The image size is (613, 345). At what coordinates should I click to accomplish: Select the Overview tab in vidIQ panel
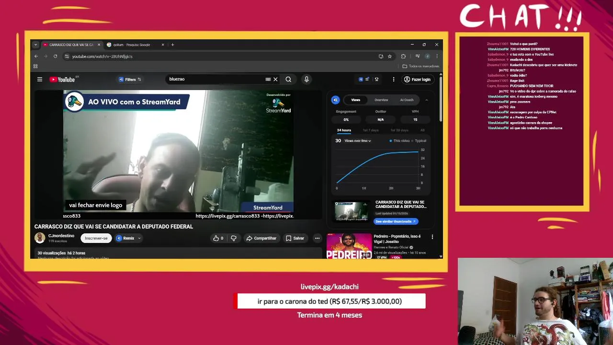(x=381, y=100)
